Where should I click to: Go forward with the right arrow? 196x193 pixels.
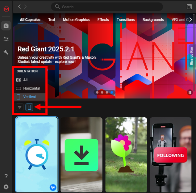tap(25, 7)
